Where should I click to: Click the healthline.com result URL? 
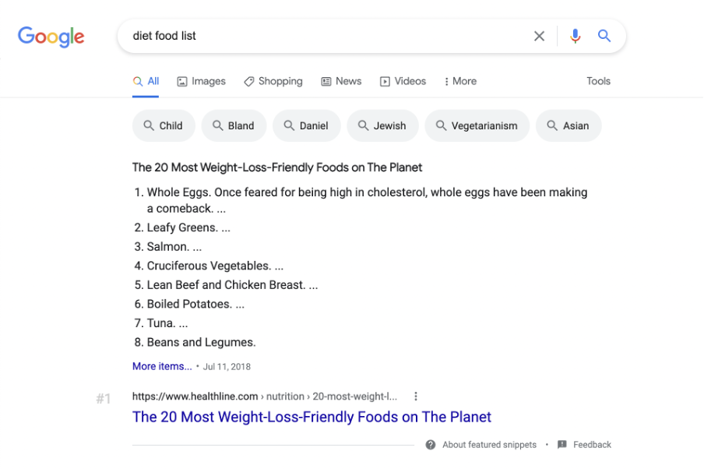point(265,397)
